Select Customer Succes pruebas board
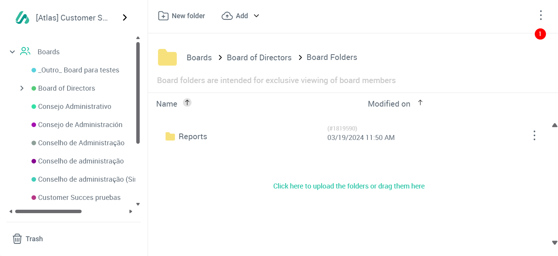Image resolution: width=558 pixels, height=256 pixels. [x=79, y=198]
